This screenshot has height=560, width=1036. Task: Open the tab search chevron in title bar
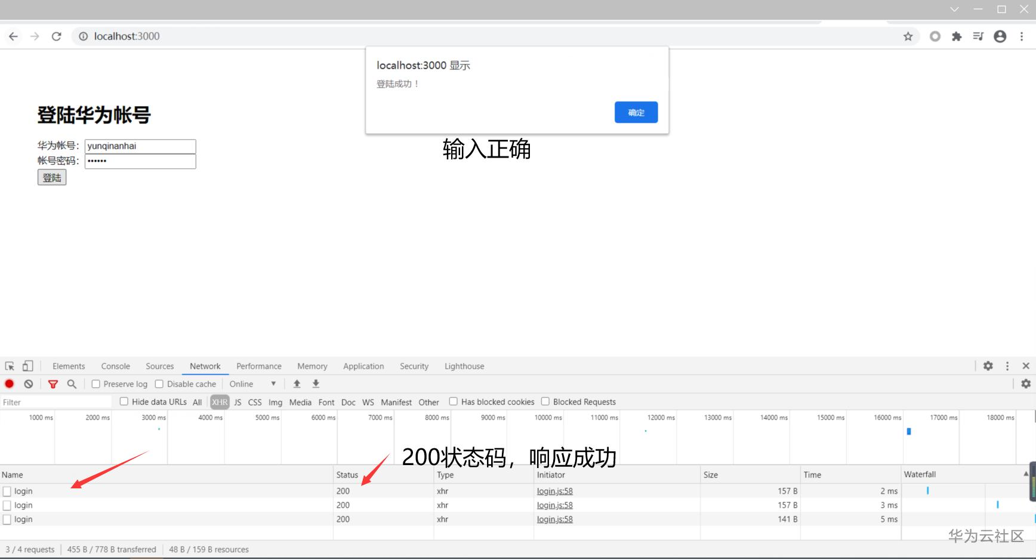(954, 10)
